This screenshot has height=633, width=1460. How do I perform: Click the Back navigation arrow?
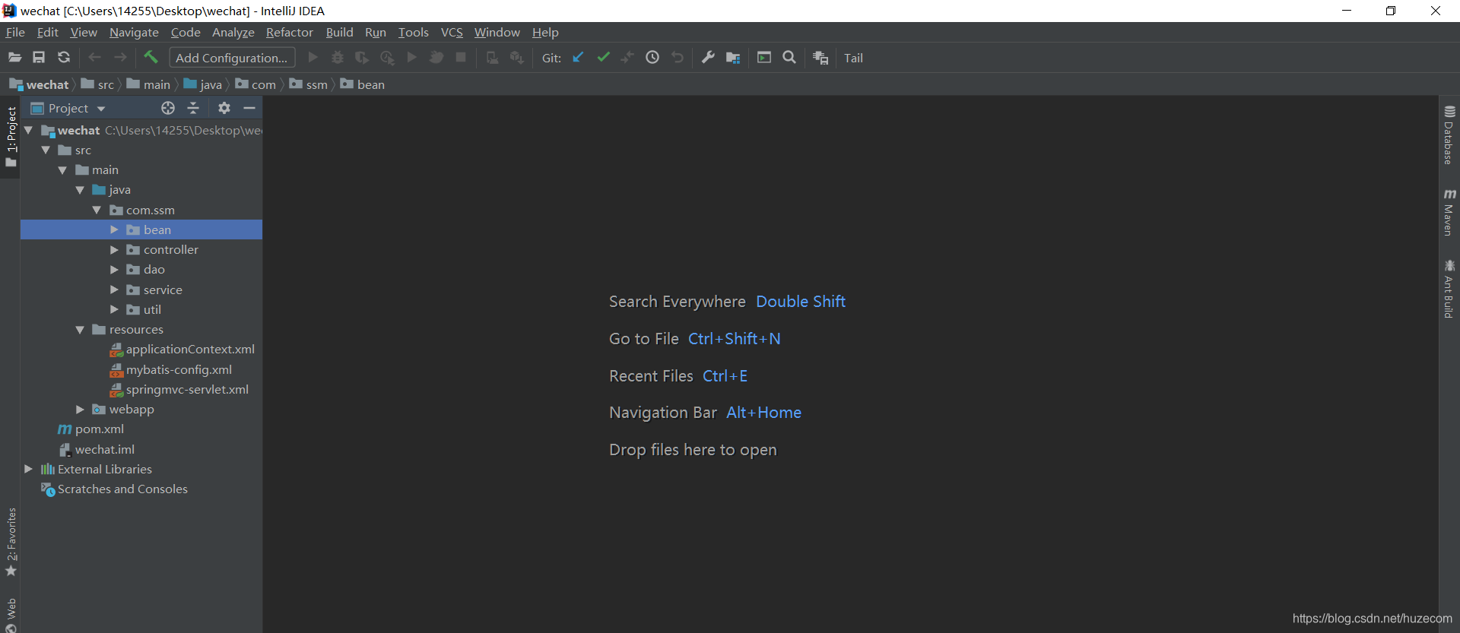pos(94,58)
